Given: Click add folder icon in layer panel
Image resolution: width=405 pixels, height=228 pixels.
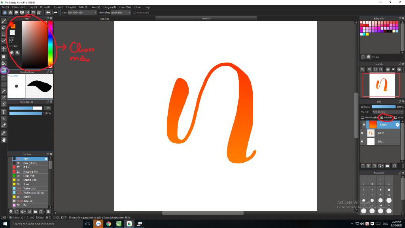Looking at the screenshot, I should point(387,166).
